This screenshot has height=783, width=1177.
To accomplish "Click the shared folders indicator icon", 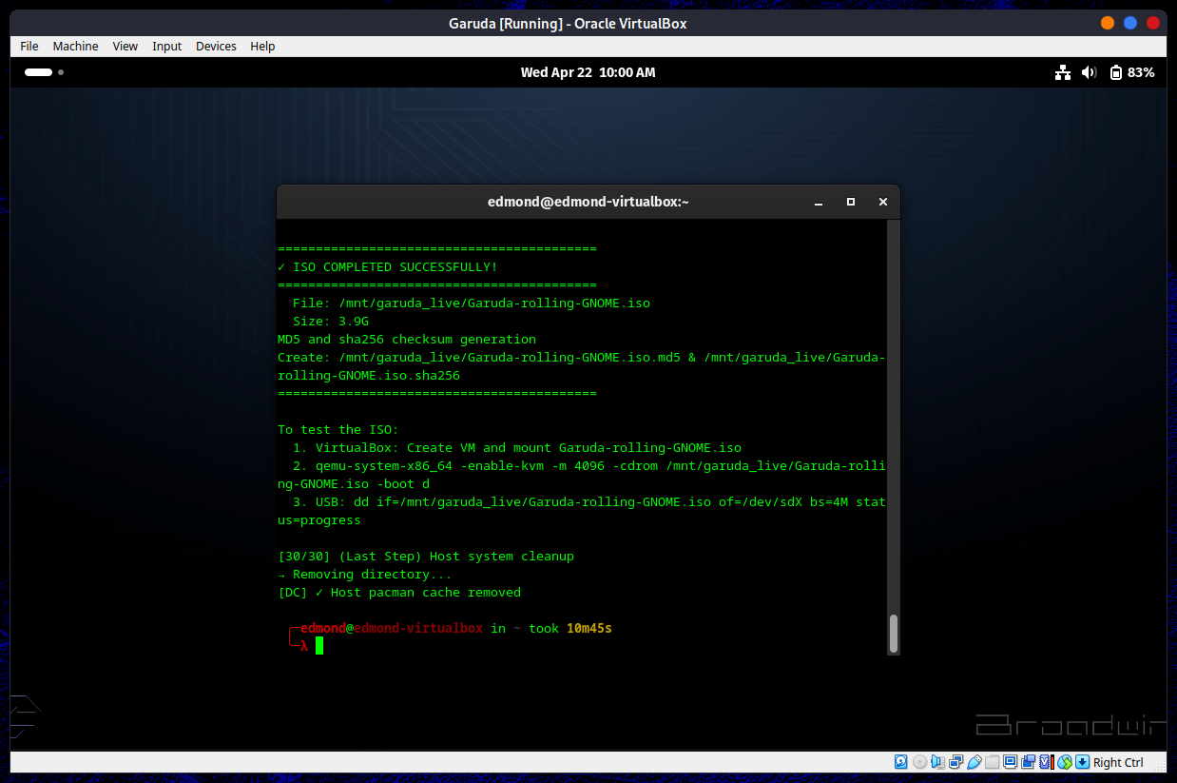I will click(x=993, y=762).
